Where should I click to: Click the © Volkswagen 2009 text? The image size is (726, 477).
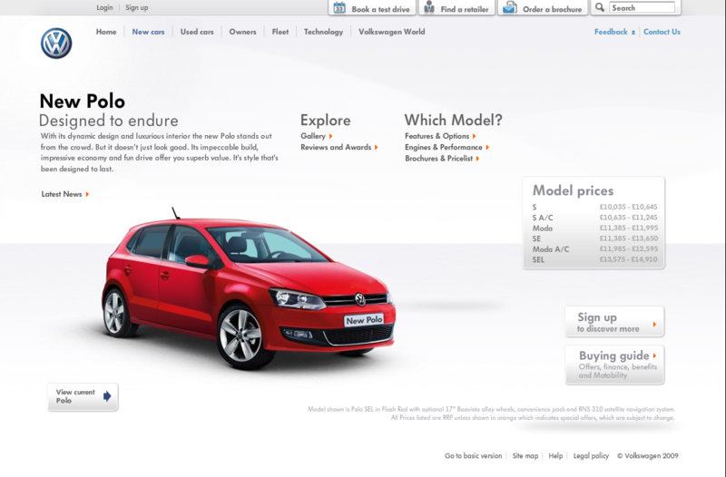coord(648,456)
